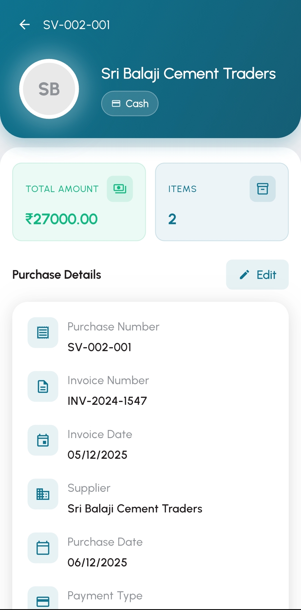Tap the card icon beside Payment Type
This screenshot has height=610, width=301.
(x=43, y=601)
